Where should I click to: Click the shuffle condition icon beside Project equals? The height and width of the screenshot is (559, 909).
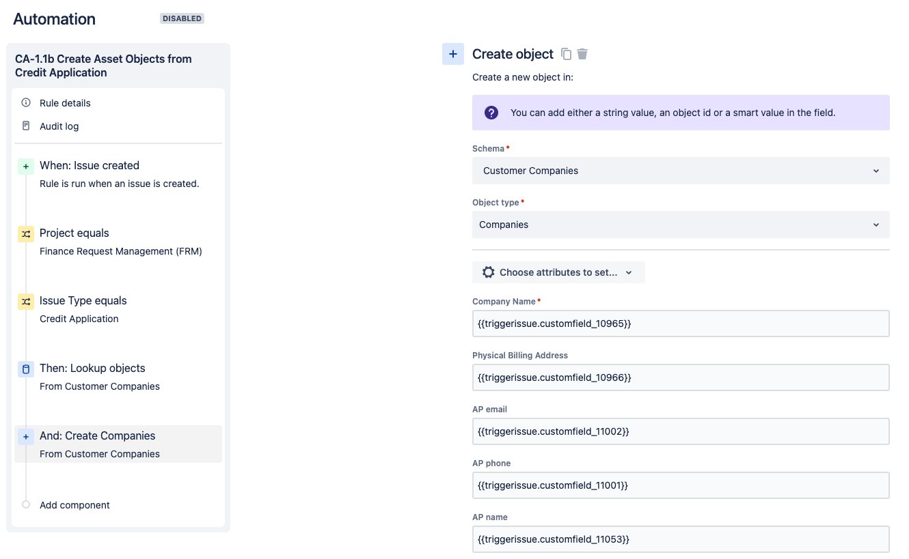25,233
